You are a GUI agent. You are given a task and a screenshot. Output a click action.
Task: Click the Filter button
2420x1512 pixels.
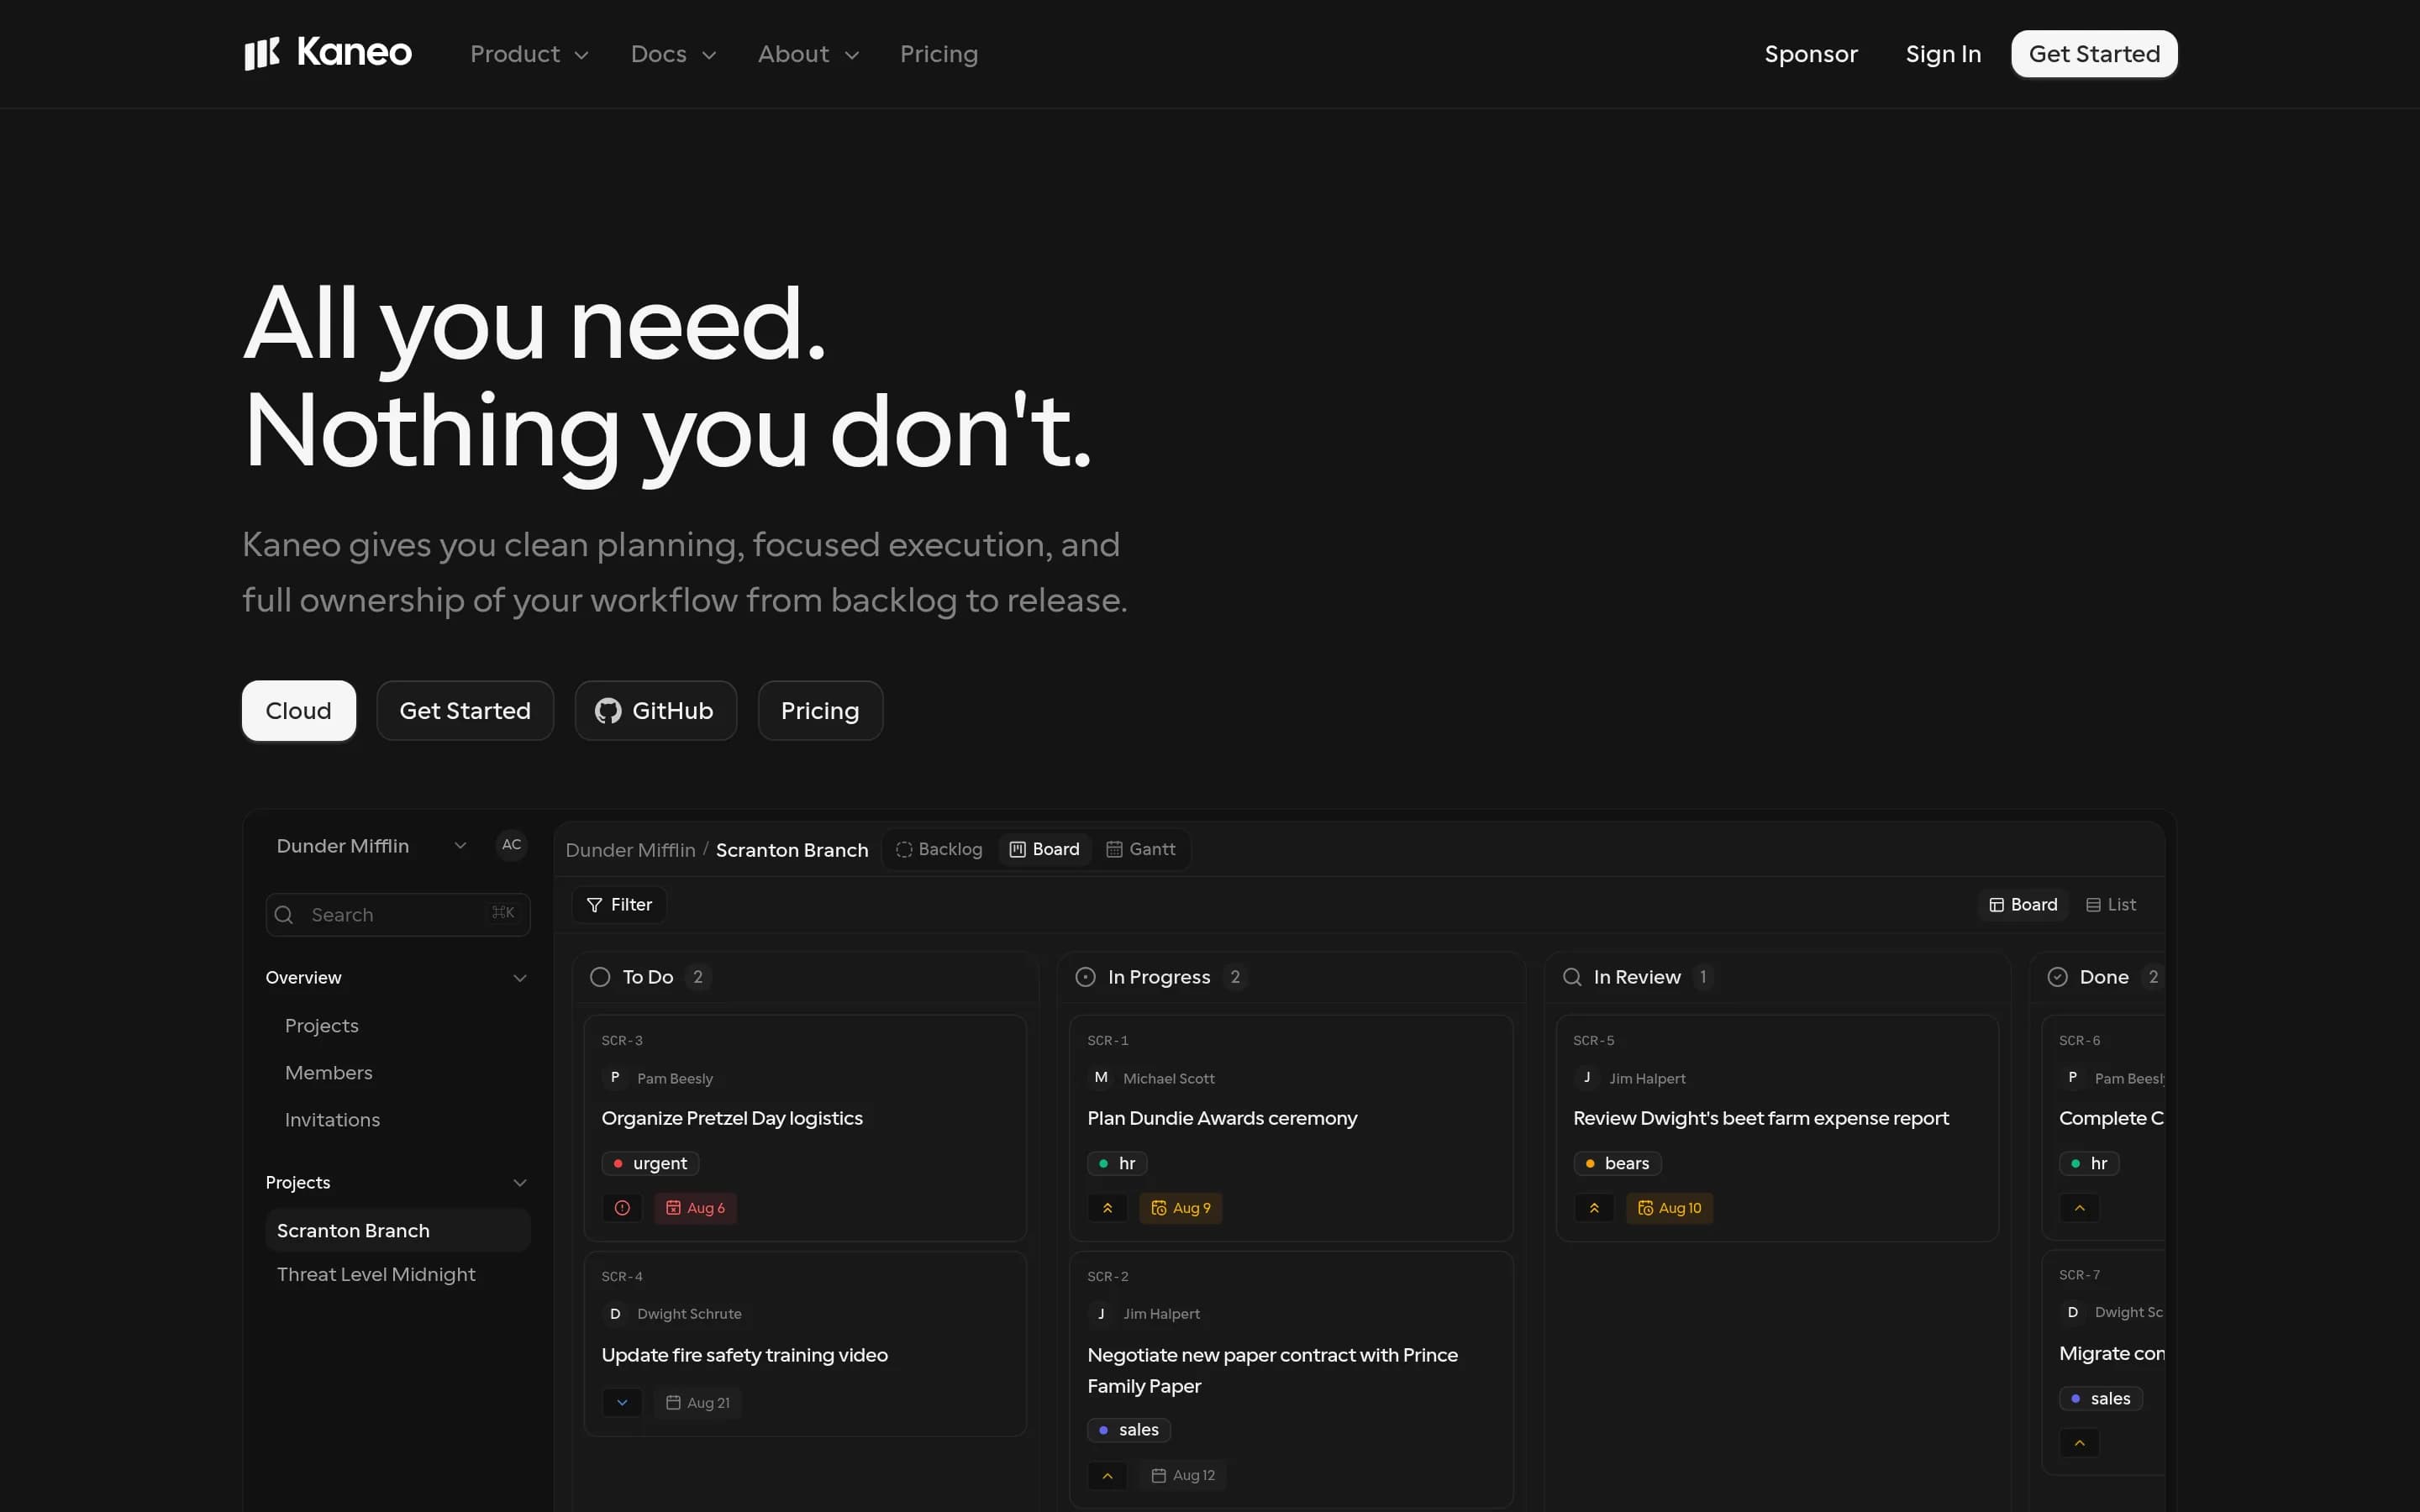point(619,905)
